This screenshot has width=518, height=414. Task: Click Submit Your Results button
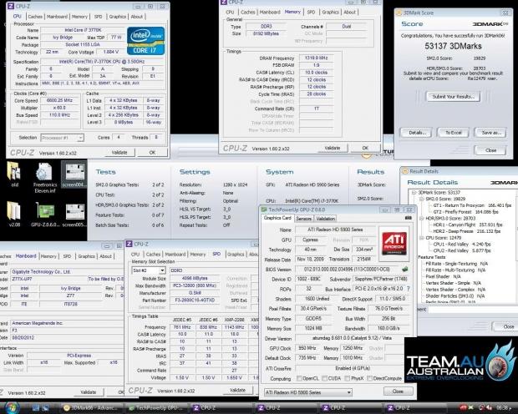[453, 97]
